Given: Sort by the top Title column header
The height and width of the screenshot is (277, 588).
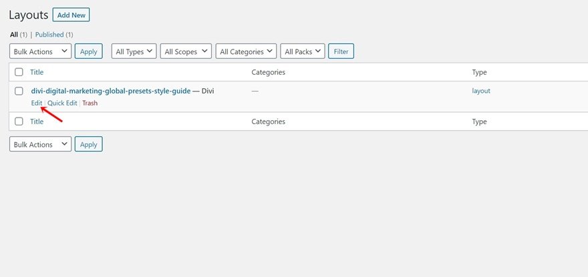Looking at the screenshot, I should pyautogui.click(x=37, y=72).
